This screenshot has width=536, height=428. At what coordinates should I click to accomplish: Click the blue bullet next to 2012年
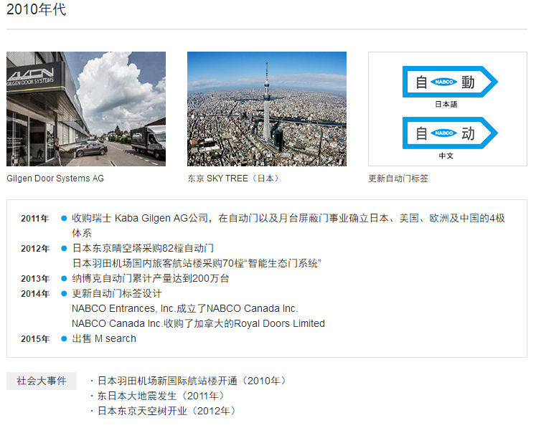(64, 248)
